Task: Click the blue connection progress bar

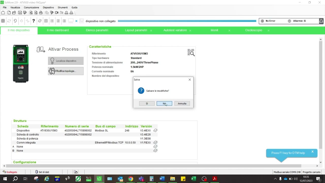Action: tap(187, 21)
